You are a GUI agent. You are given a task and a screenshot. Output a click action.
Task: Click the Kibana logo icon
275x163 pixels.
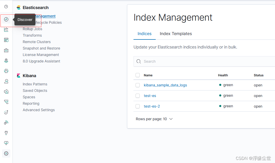click(19, 76)
